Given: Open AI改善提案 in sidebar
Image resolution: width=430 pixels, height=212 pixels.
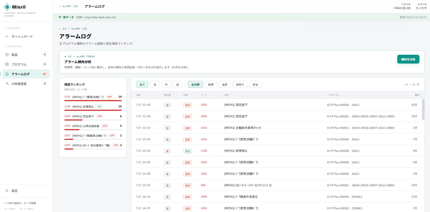Looking at the screenshot, I should (26, 84).
